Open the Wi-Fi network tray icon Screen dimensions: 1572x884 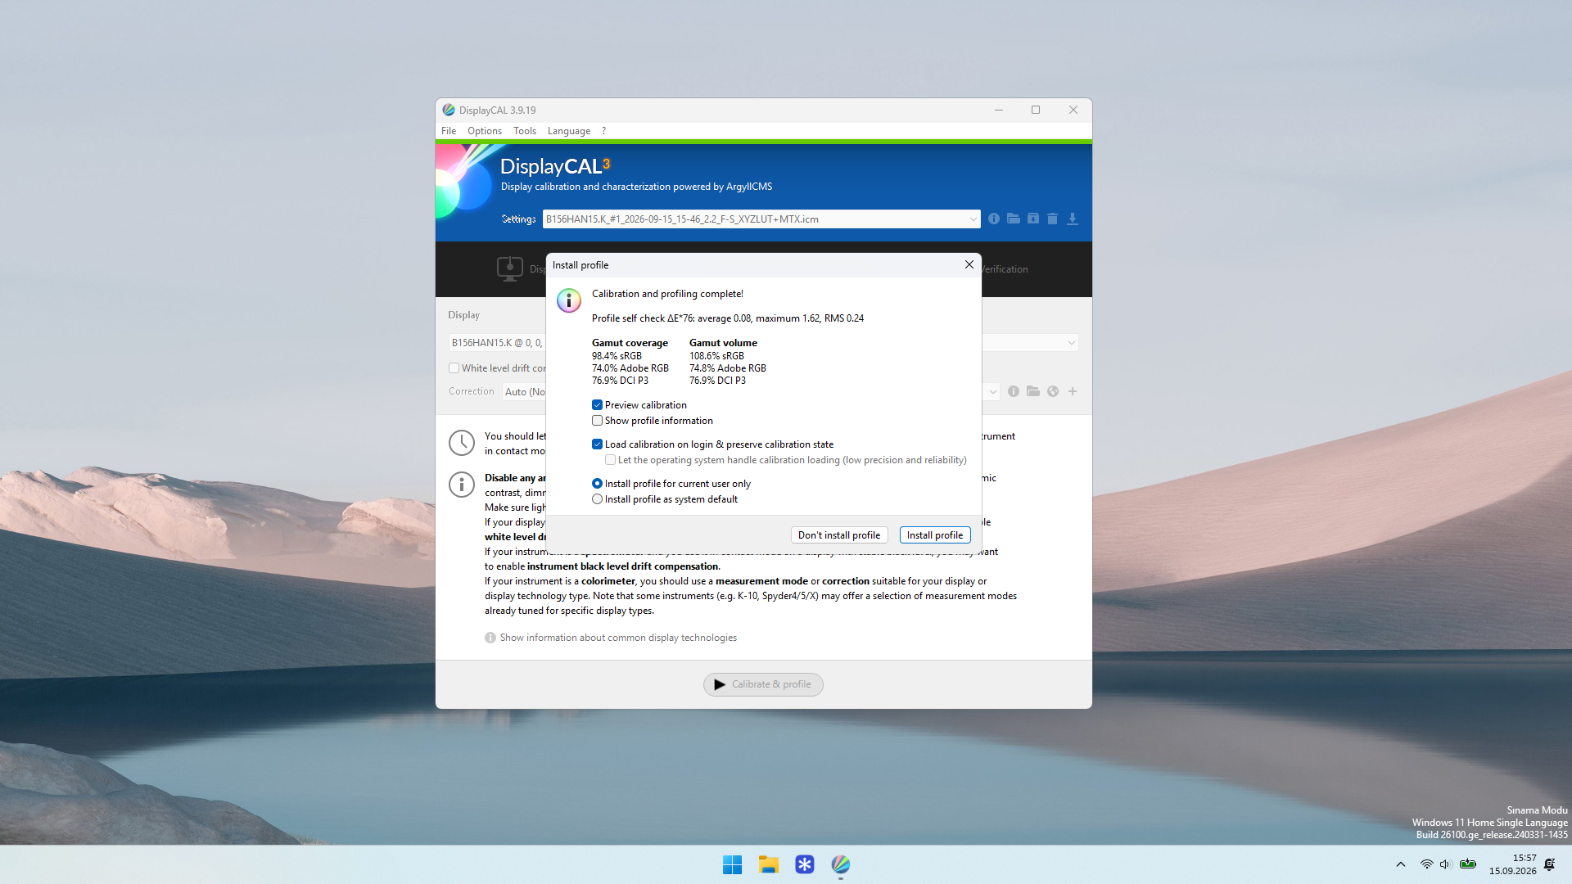pyautogui.click(x=1426, y=864)
